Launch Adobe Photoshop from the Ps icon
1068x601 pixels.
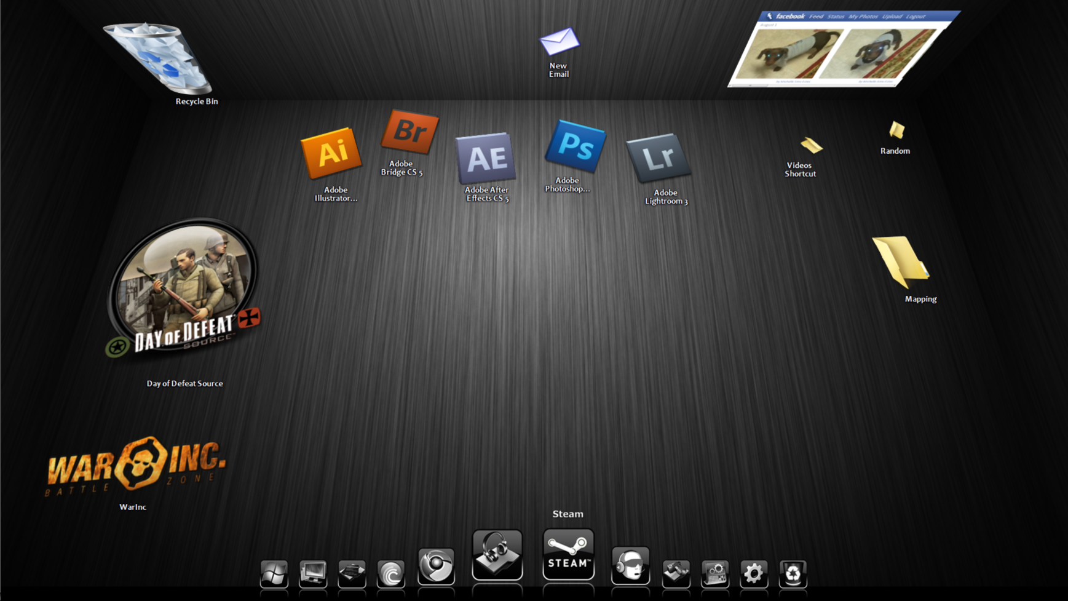tap(576, 146)
